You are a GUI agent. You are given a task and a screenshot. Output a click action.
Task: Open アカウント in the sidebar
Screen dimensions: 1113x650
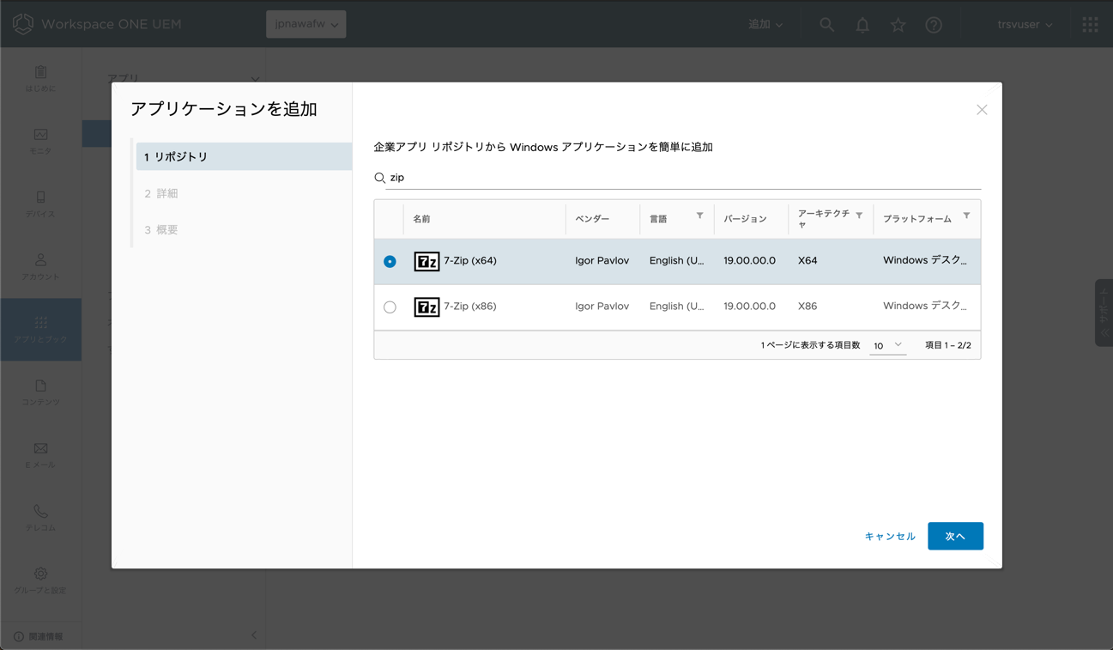point(40,267)
